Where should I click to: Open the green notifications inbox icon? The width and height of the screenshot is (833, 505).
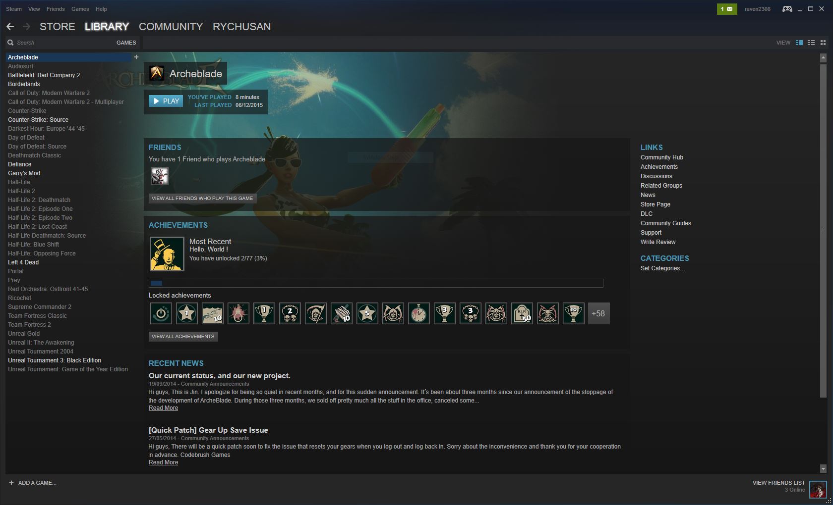pyautogui.click(x=727, y=9)
